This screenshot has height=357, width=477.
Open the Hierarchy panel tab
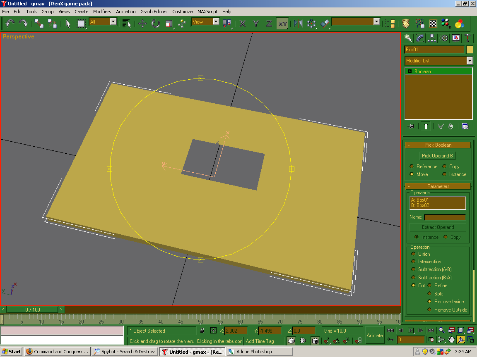point(432,38)
